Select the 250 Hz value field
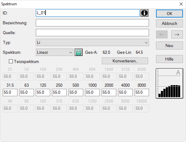Viewport: 186px width, 142px height. point(59,93)
